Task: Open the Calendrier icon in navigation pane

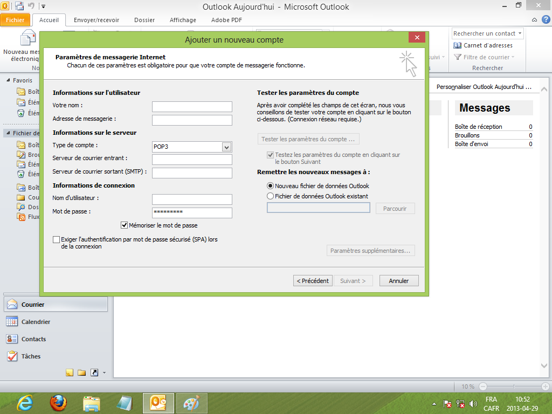Action: click(x=12, y=321)
